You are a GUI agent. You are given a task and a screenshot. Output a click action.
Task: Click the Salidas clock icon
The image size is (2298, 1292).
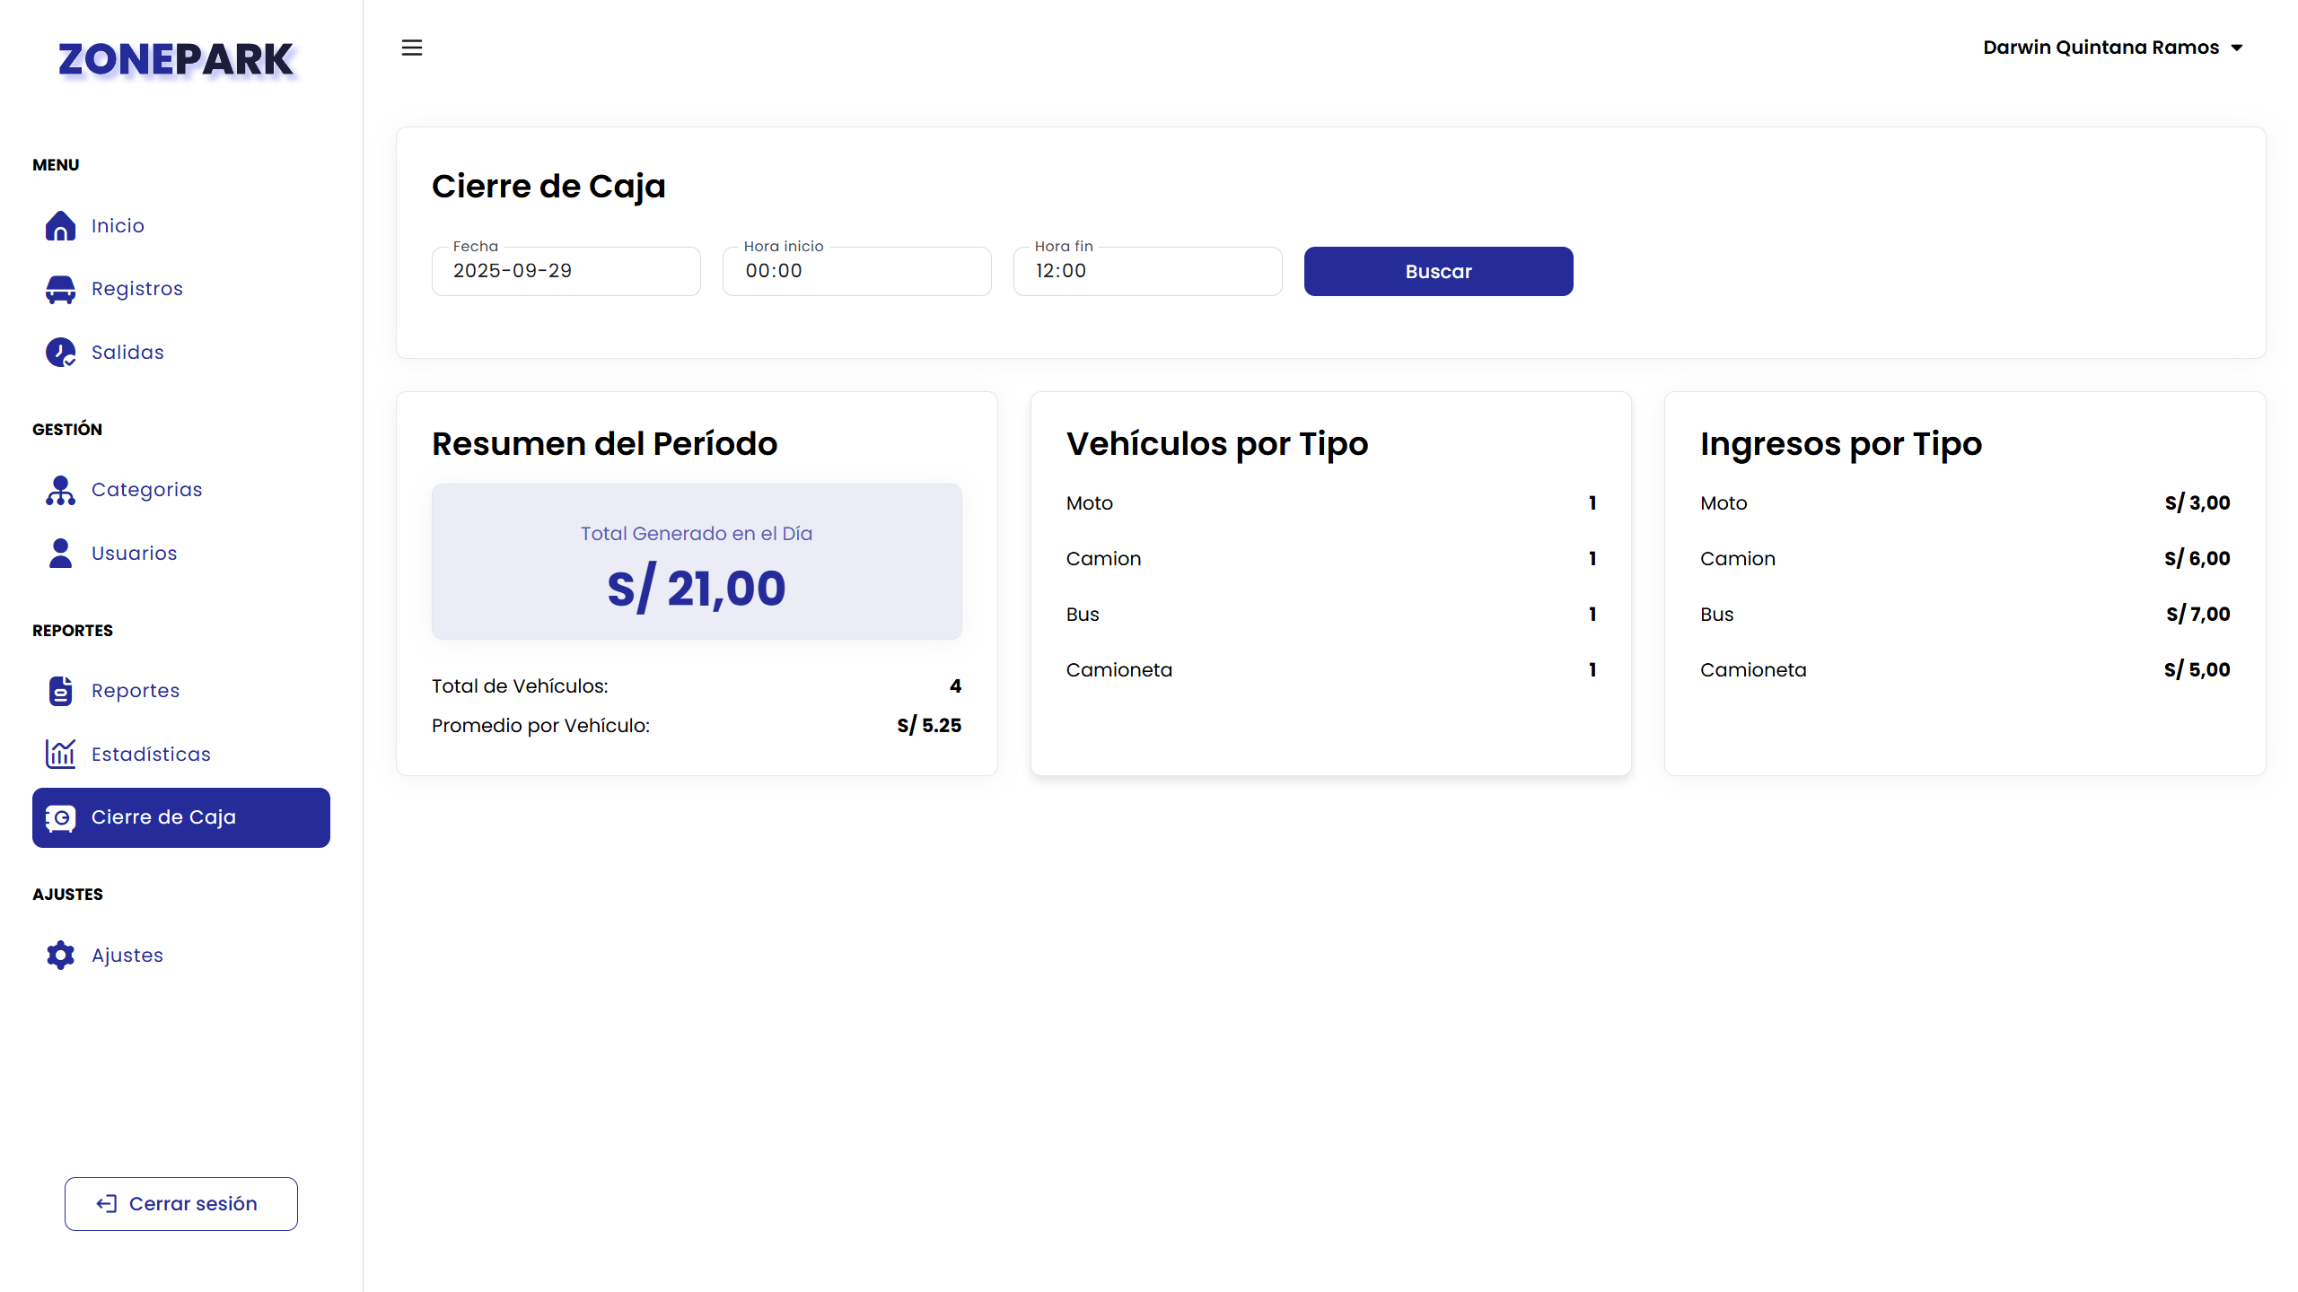click(60, 352)
